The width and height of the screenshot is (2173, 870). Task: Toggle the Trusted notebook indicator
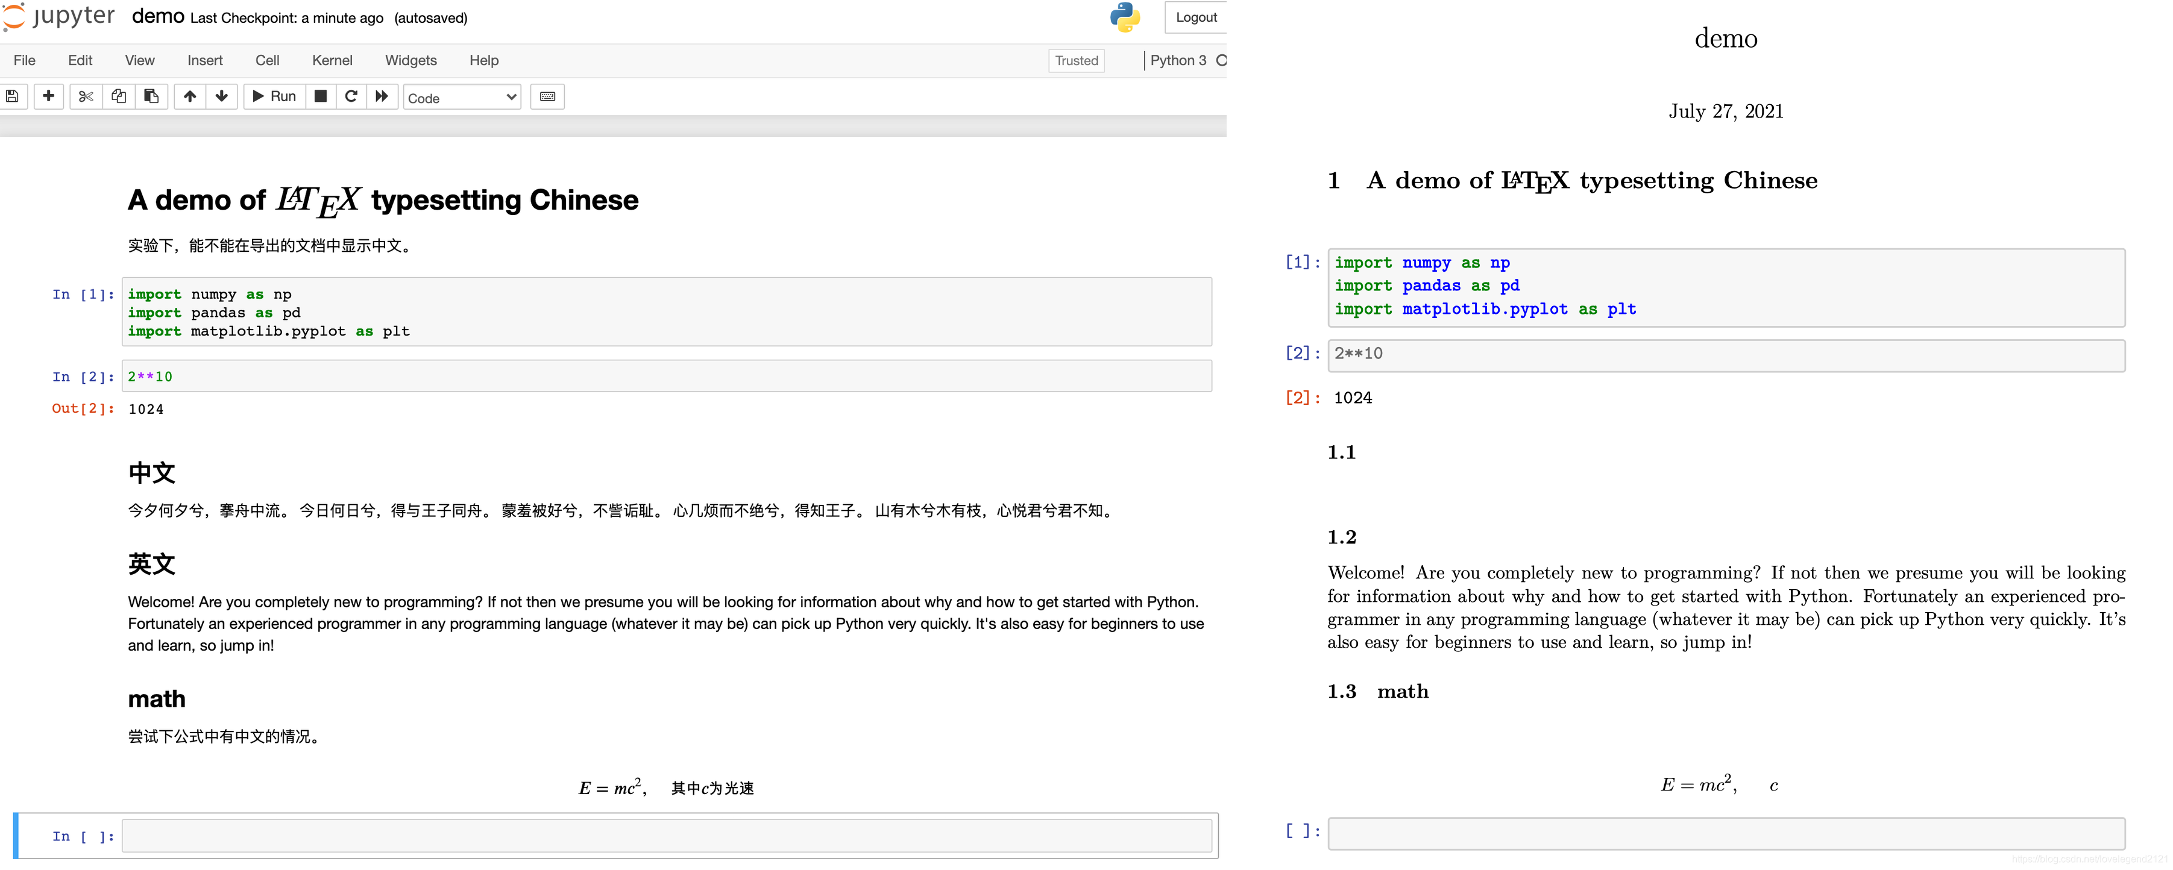point(1077,61)
